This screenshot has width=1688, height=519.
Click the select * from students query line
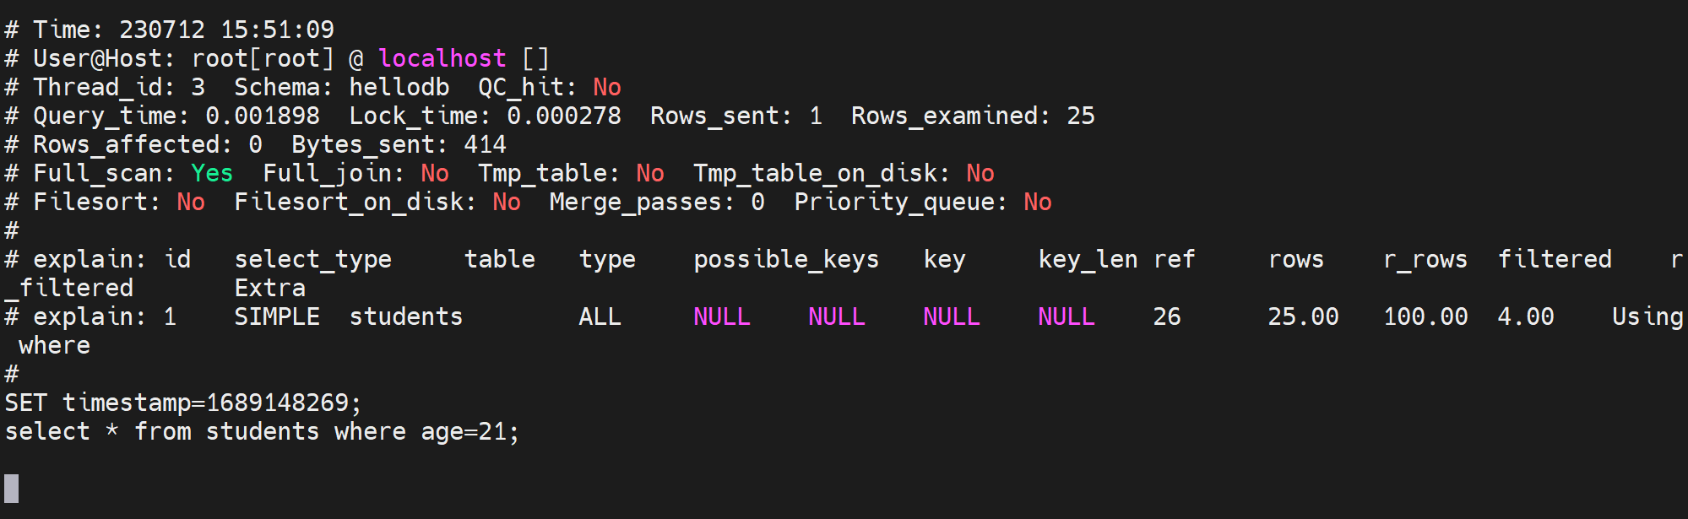[x=262, y=431]
